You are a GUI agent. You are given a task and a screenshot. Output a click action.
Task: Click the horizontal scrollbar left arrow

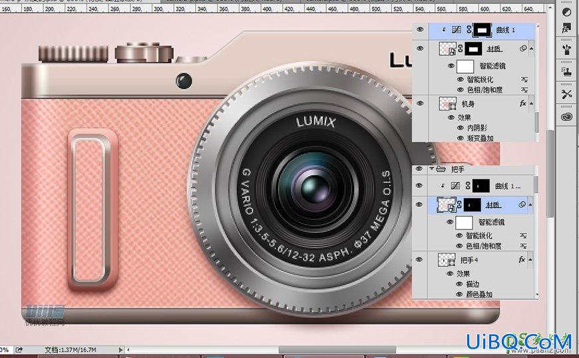click(128, 349)
